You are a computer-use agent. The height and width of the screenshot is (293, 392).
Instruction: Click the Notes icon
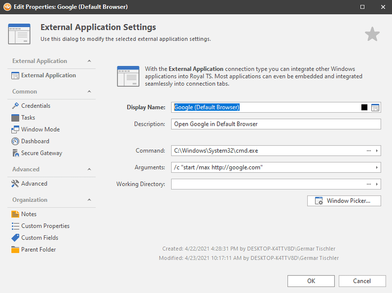pos(15,214)
